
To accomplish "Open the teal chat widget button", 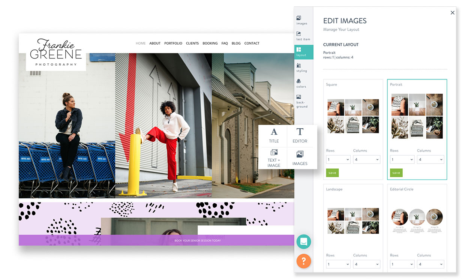I will (304, 241).
